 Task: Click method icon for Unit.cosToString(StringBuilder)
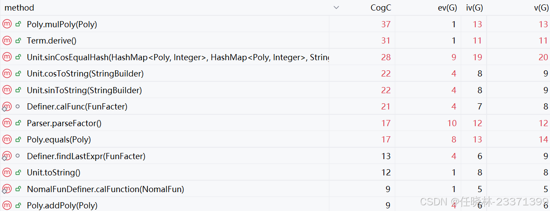[x=7, y=73]
